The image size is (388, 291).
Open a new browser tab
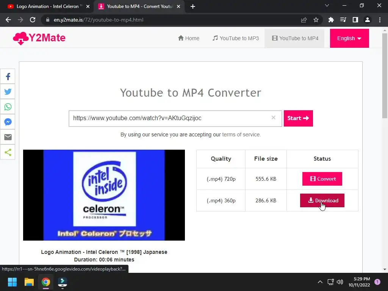193,6
